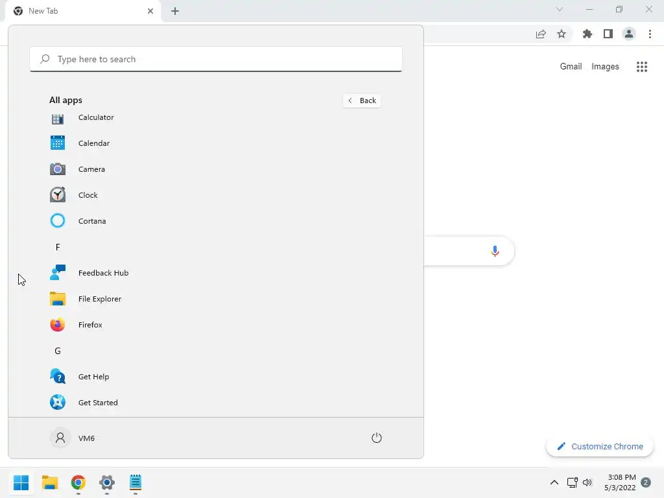Bookmark this tab with star icon
Screen dimensions: 664x498
[562, 34]
